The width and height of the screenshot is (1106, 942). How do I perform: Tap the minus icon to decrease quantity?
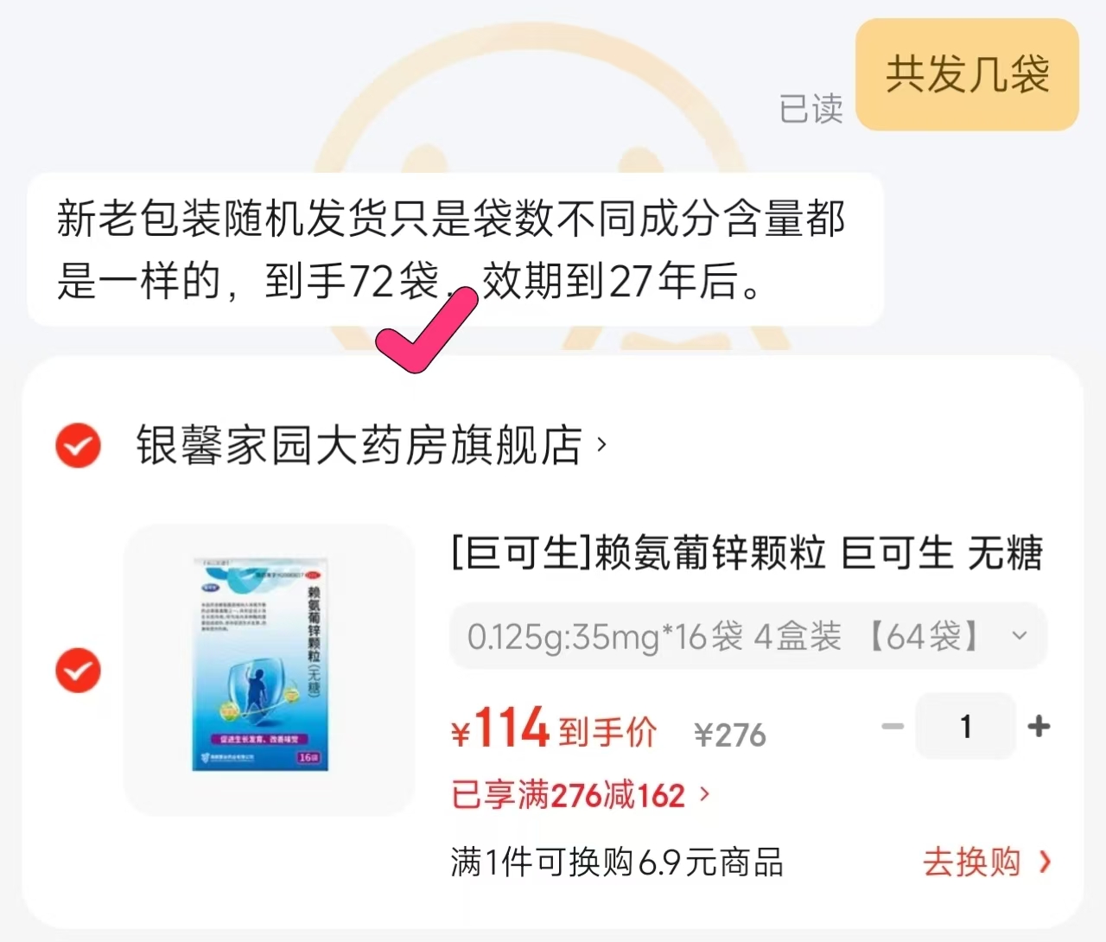893,727
